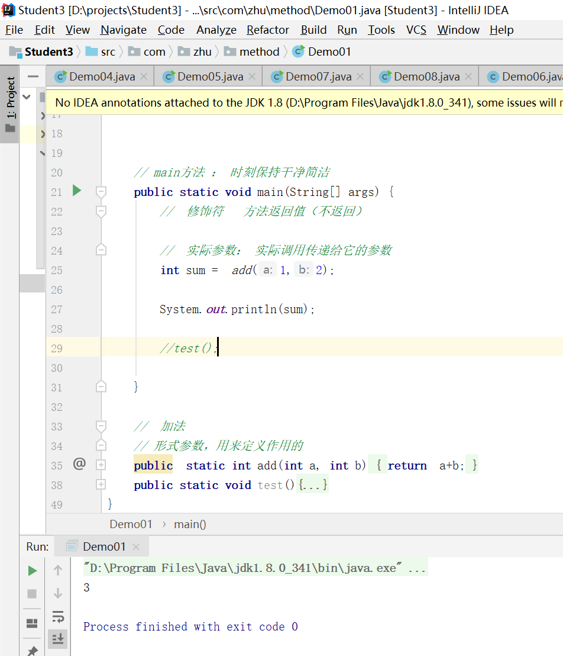The height and width of the screenshot is (656, 563).
Task: Click main() in editor breadcrumb bar
Action: (190, 524)
